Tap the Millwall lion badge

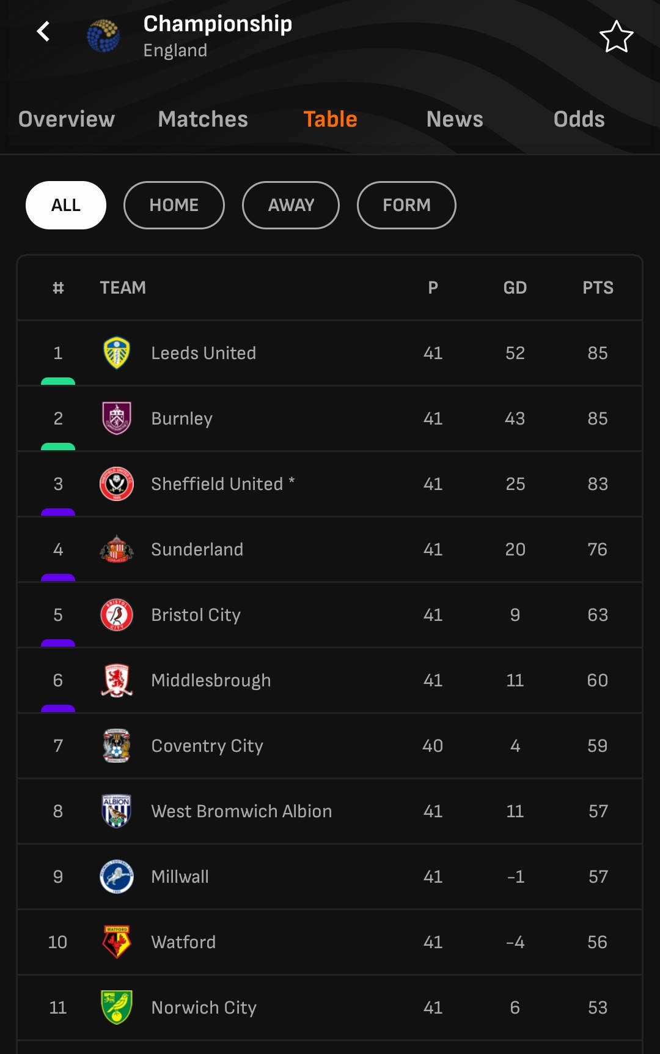[x=116, y=877]
